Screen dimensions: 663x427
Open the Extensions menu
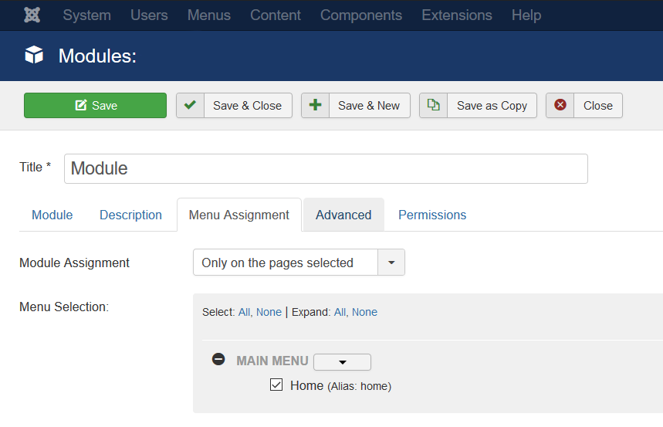[456, 15]
